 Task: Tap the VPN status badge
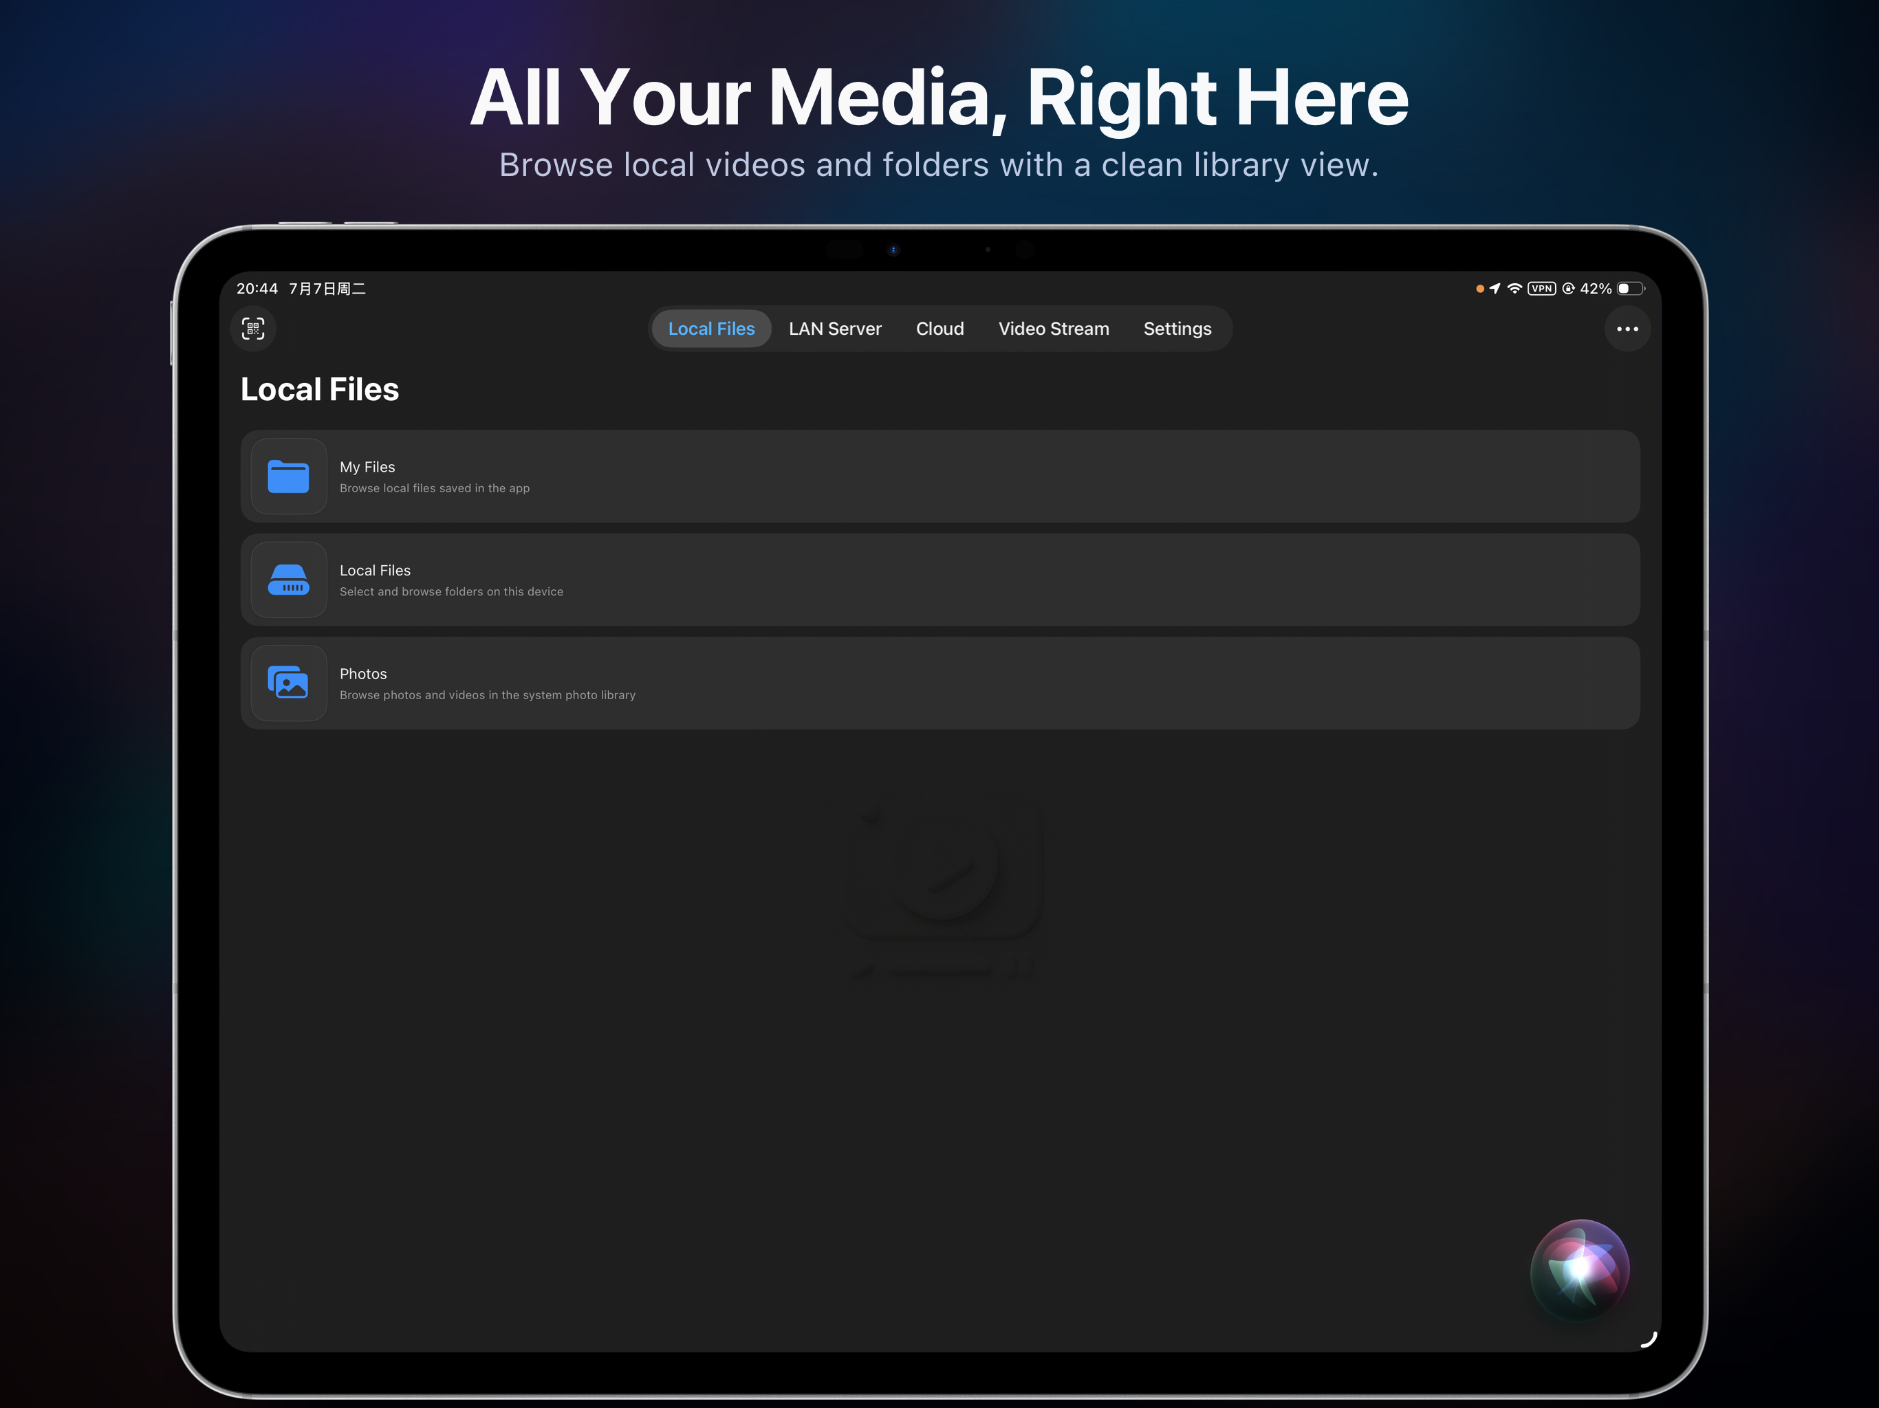[1541, 289]
